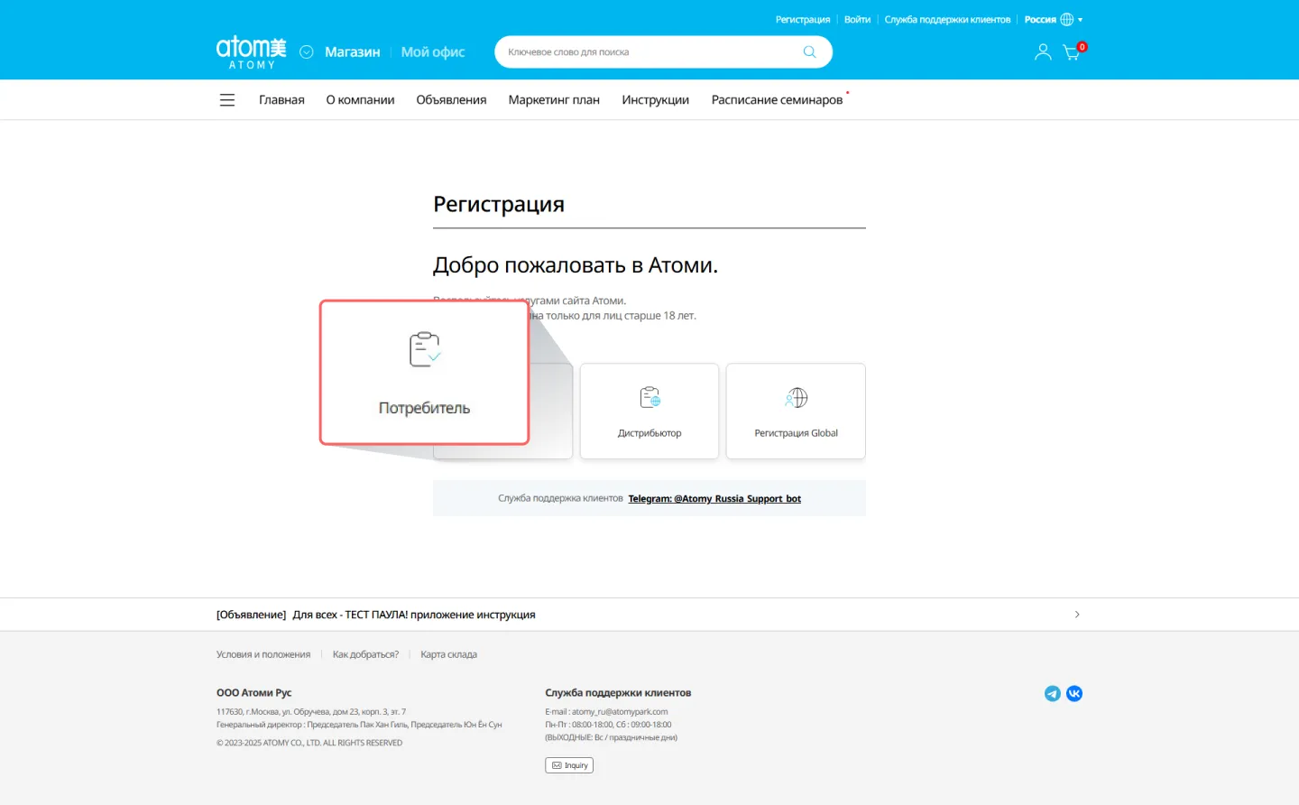Expand the TECT ПАУЛА announcement chevron
This screenshot has height=805, width=1299.
coord(1077,614)
